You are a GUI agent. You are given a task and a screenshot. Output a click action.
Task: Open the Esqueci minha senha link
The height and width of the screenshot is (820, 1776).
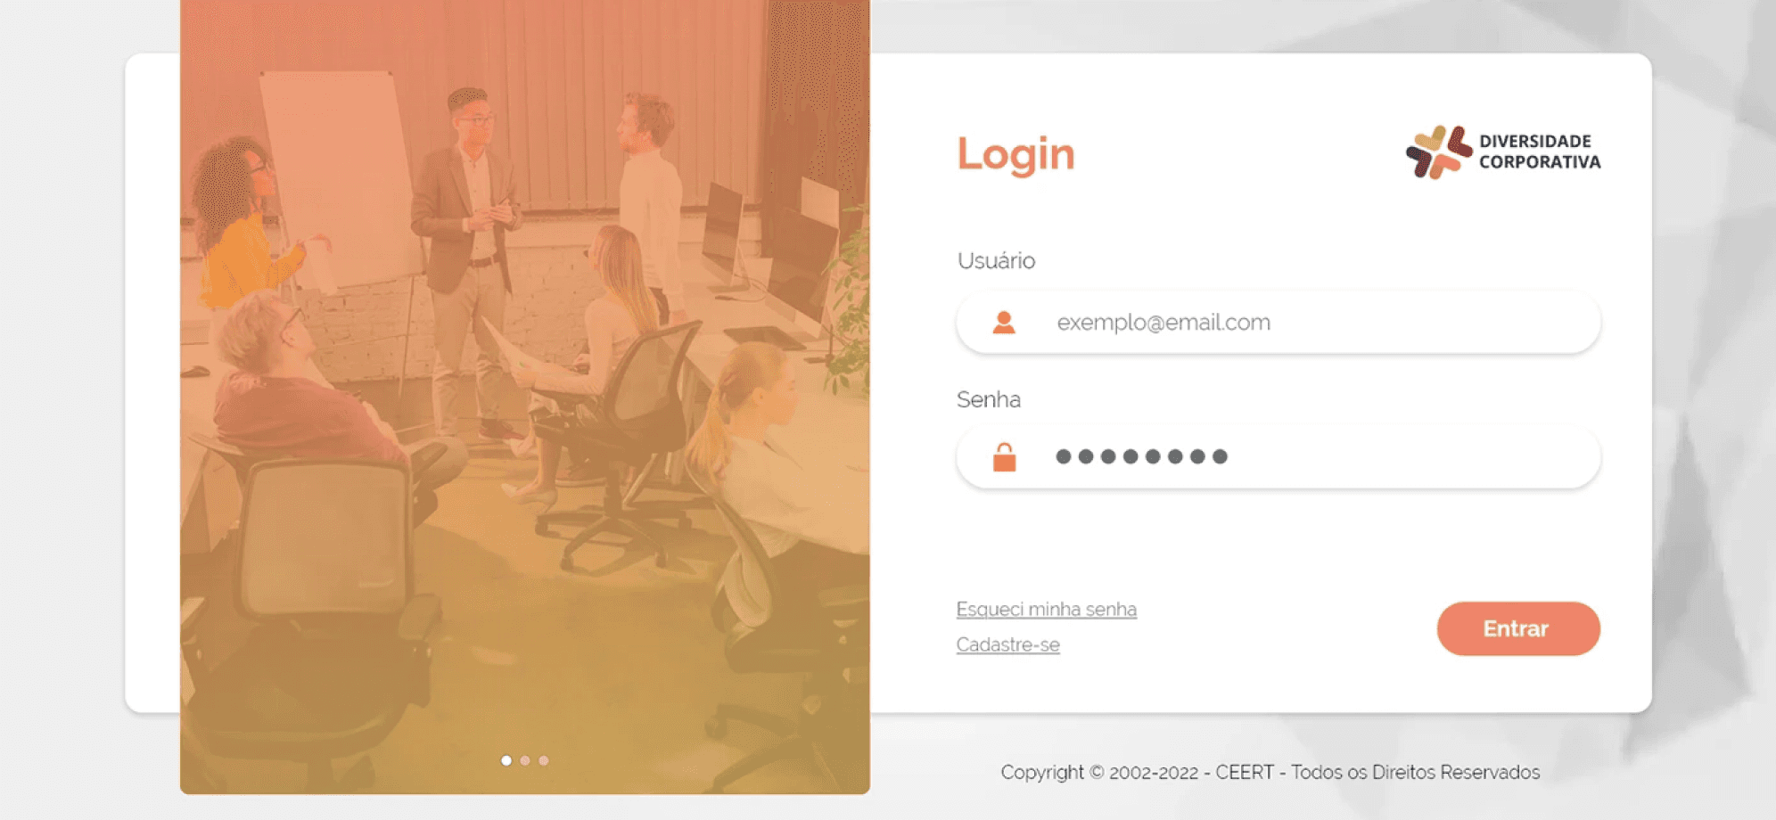(x=1046, y=610)
